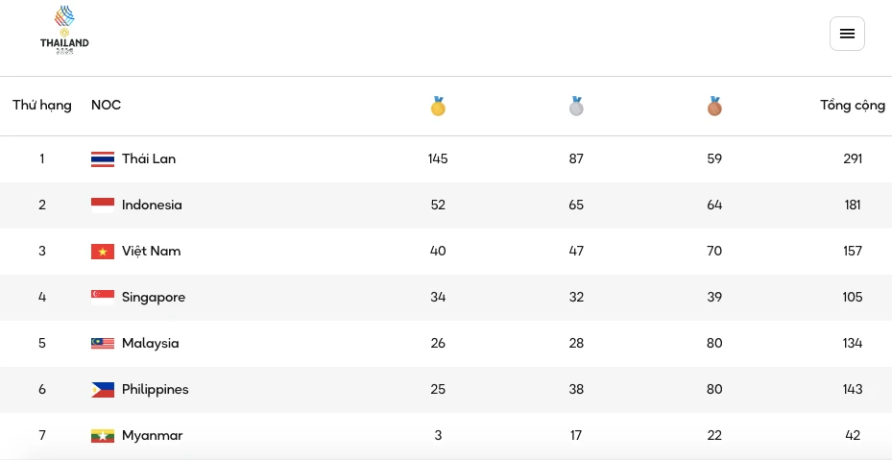Click the Malaysia flag icon
892x460 pixels.
click(x=103, y=344)
